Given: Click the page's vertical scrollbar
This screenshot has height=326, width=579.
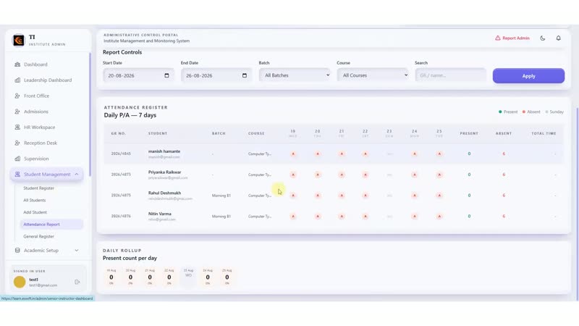Looking at the screenshot, I should [x=578, y=205].
